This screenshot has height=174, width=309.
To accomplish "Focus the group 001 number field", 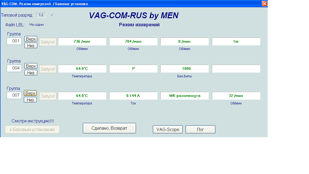I will 14,41.
